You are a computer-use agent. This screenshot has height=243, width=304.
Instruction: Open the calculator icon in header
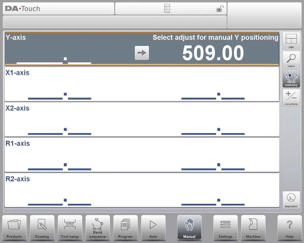pyautogui.click(x=167, y=9)
